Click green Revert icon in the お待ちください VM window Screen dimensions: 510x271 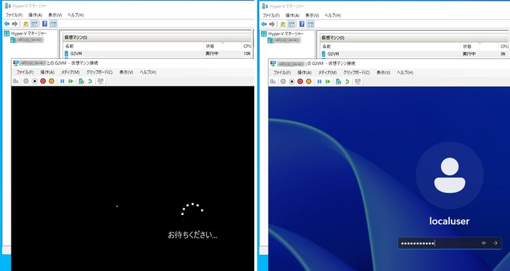[x=90, y=82]
